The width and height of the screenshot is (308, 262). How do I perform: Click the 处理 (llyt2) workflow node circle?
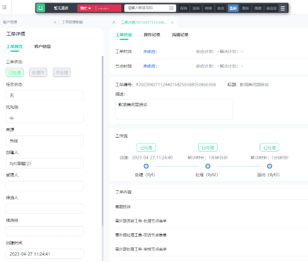(208, 166)
